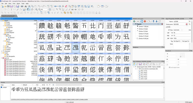
Task: Open the Edit menu
Action: [x=6, y=4]
